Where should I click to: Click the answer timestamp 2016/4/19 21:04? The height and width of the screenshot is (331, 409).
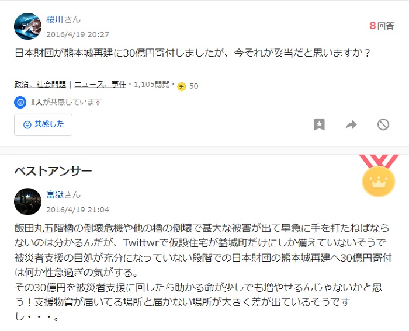pyautogui.click(x=78, y=210)
